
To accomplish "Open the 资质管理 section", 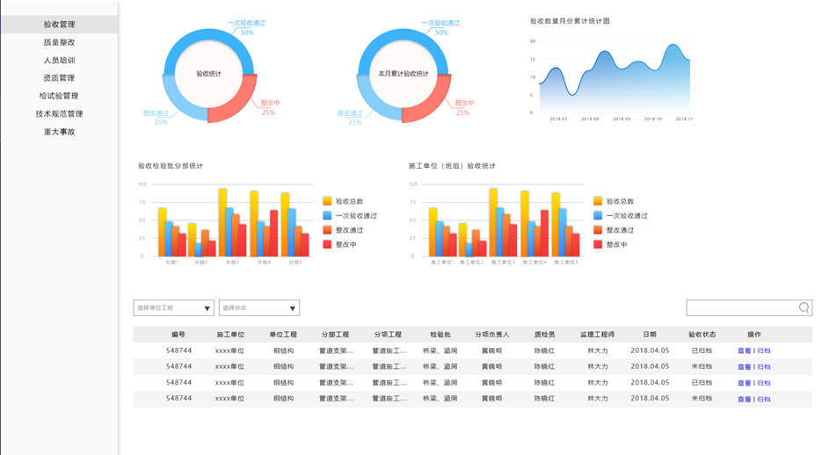I will coord(59,77).
